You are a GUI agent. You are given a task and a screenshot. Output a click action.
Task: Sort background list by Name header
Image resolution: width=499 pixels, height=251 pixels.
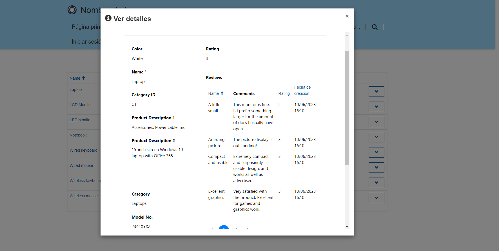(75, 78)
